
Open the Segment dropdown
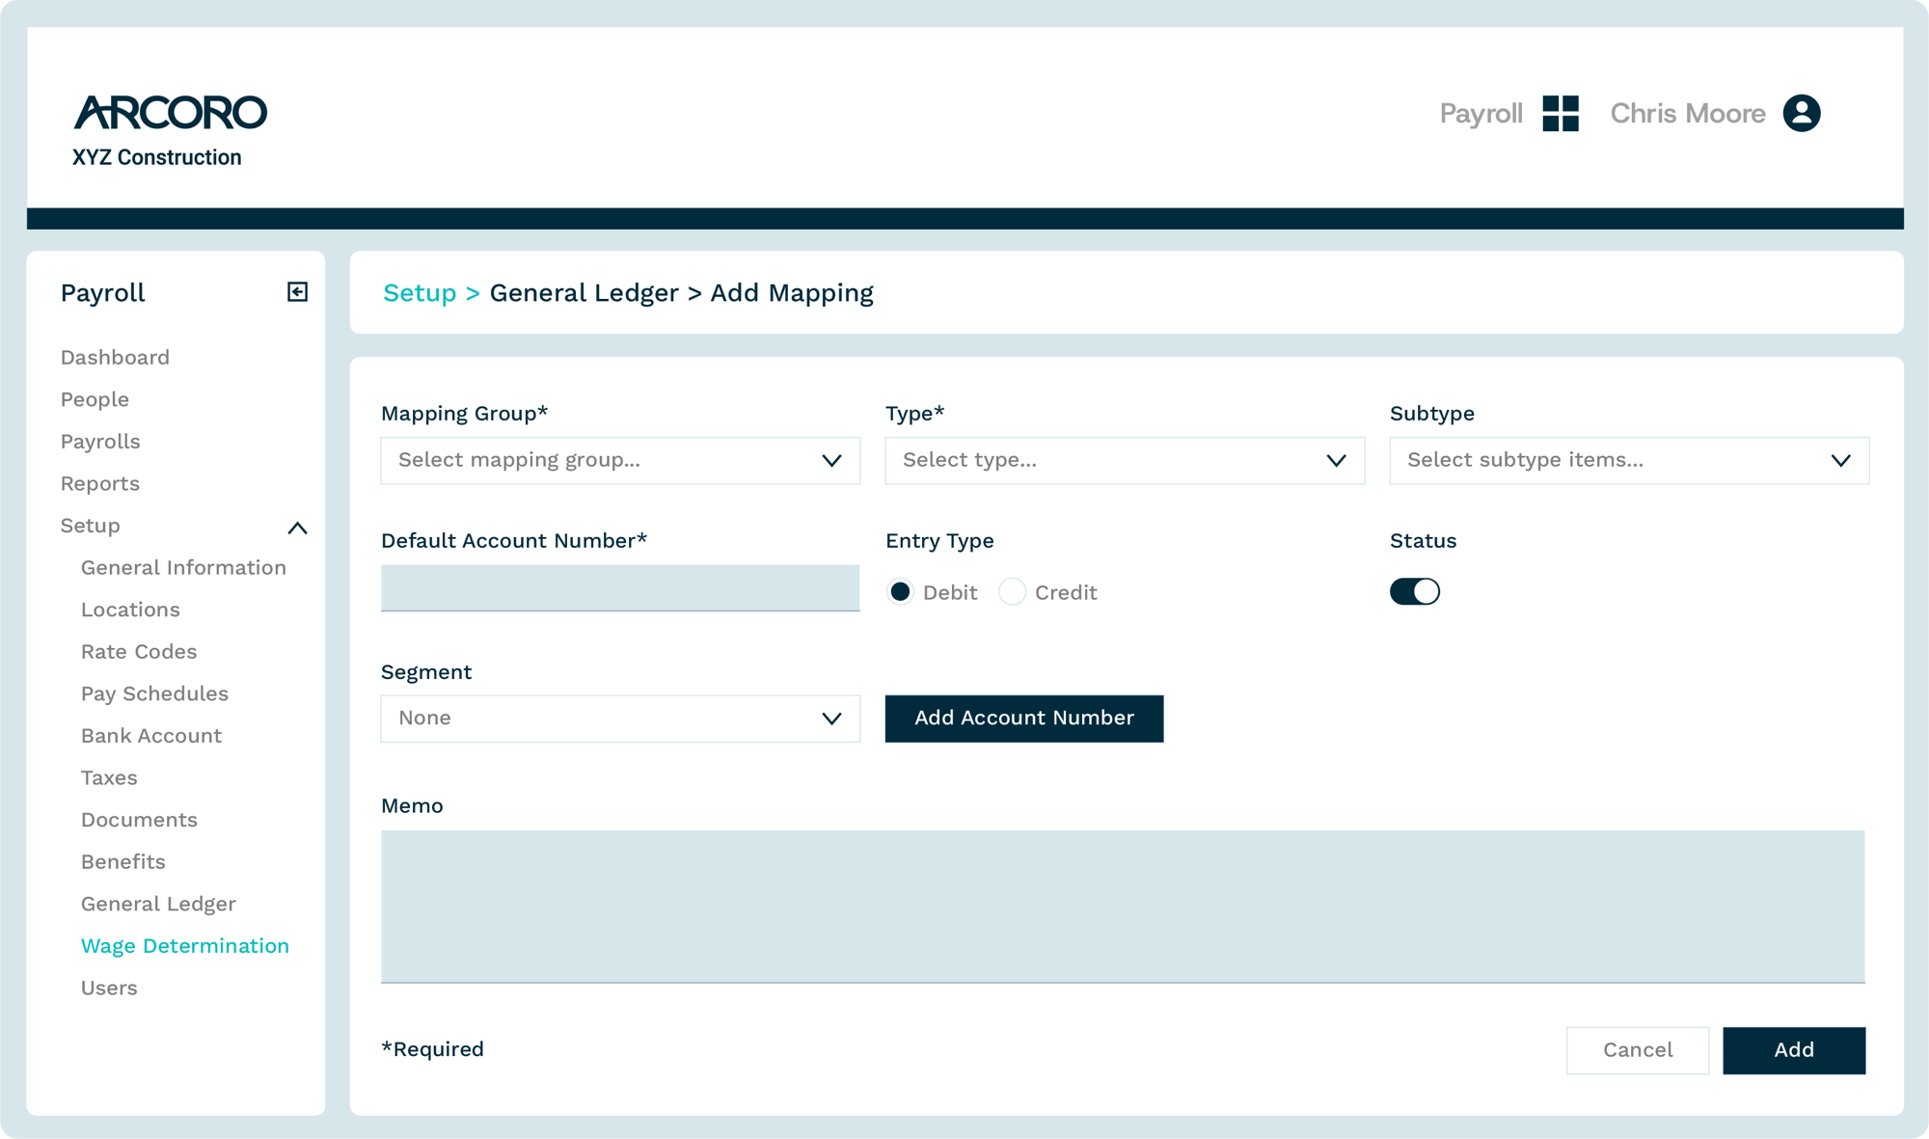[620, 719]
